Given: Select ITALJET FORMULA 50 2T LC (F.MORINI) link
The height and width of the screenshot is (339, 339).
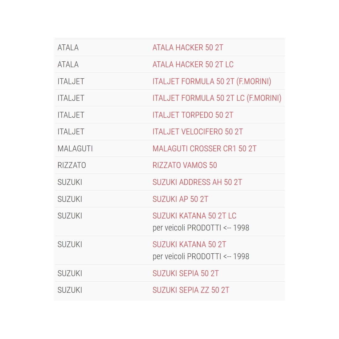Looking at the screenshot, I should pos(217,98).
